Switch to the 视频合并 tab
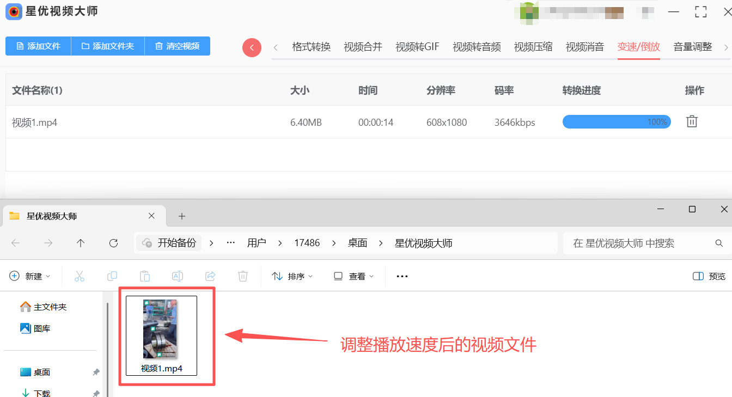 [x=363, y=47]
